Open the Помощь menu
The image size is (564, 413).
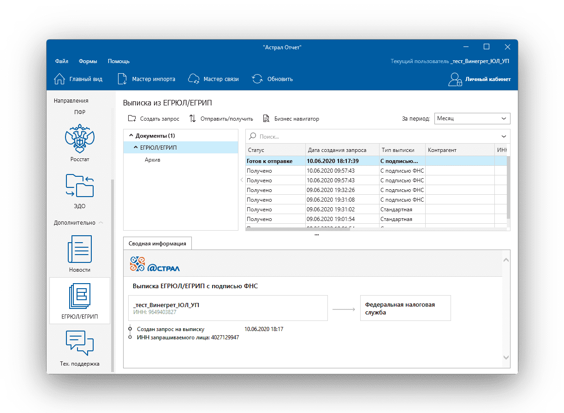(x=119, y=61)
